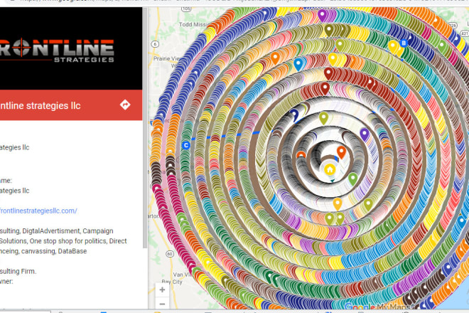Click the 'Bay City' map label
This screenshot has height=313, width=469.
click(172, 282)
